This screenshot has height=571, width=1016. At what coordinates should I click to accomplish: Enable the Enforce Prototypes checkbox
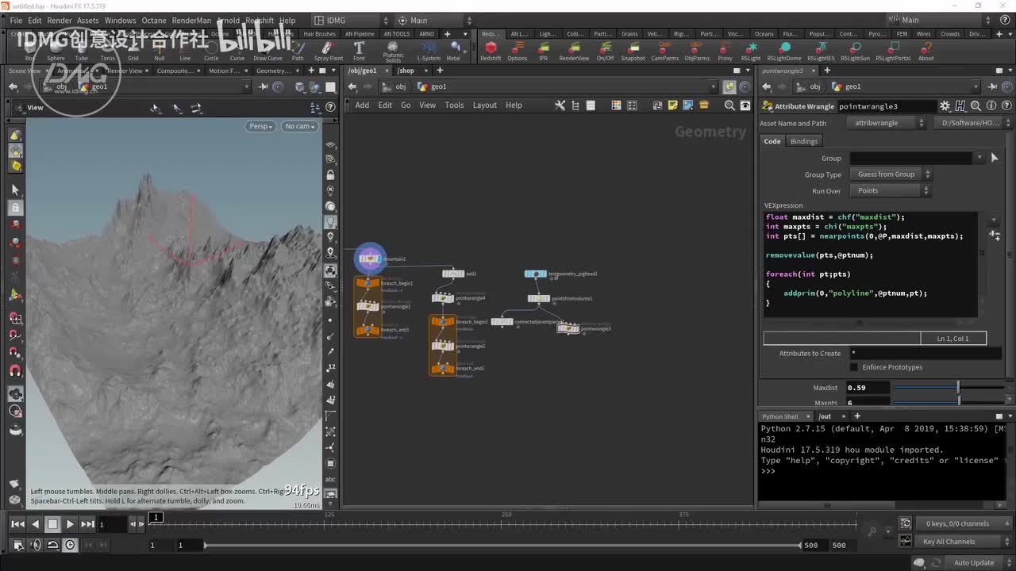854,367
